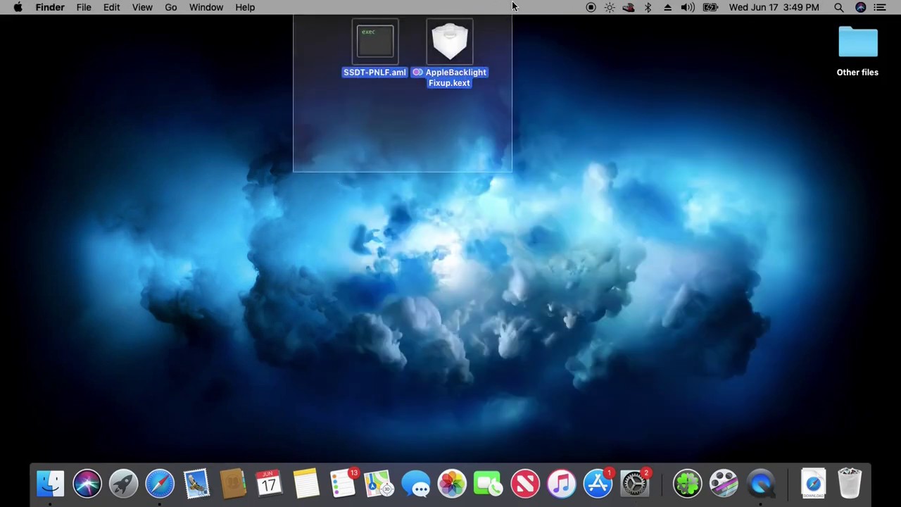This screenshot has width=901, height=507.
Task: Open App Store in Dock
Action: 598,484
